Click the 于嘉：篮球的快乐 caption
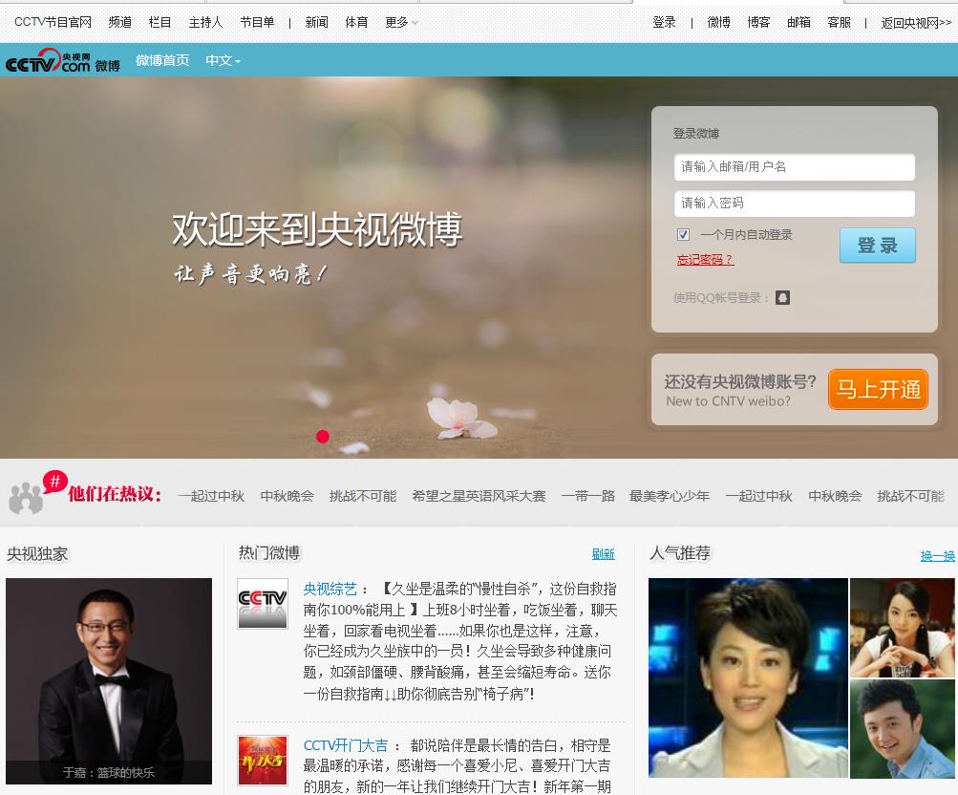This screenshot has width=958, height=795. [x=109, y=772]
